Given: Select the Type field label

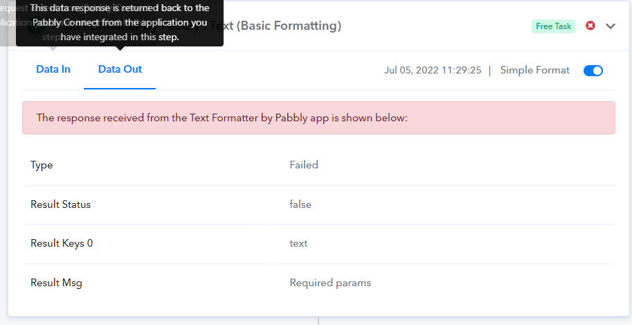Looking at the screenshot, I should pyautogui.click(x=42, y=165).
